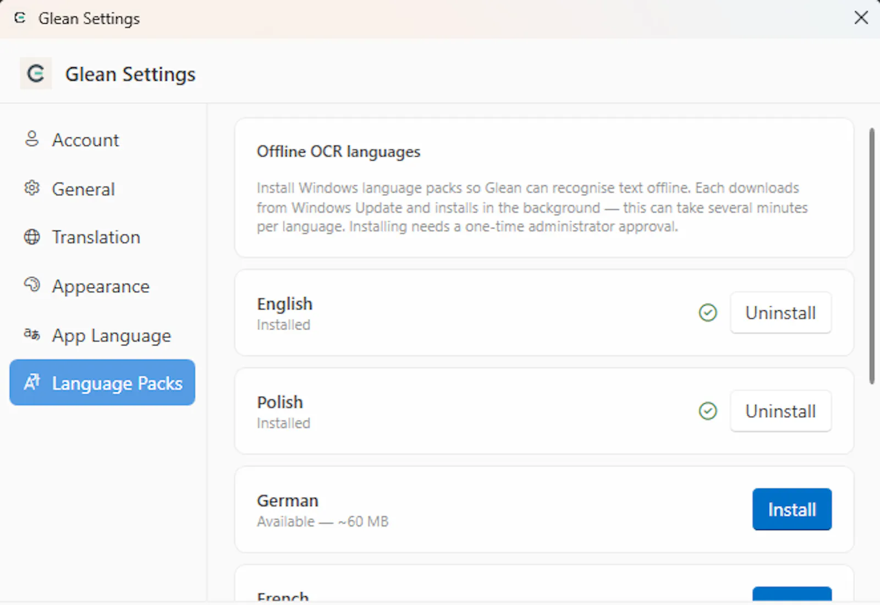Viewport: 880px width, 605px height.
Task: Click the Language Packs sidebar icon
Action: [x=32, y=382]
